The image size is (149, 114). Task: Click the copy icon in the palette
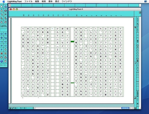2,18
